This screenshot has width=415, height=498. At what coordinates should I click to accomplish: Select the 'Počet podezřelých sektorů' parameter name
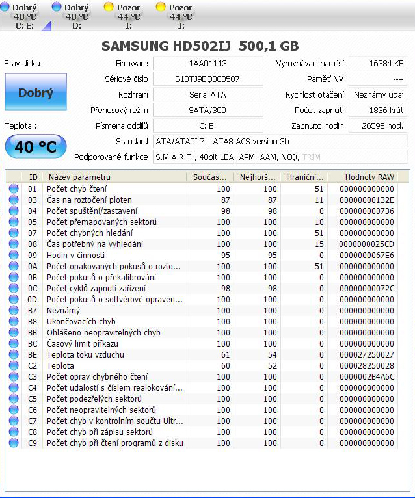coord(94,399)
